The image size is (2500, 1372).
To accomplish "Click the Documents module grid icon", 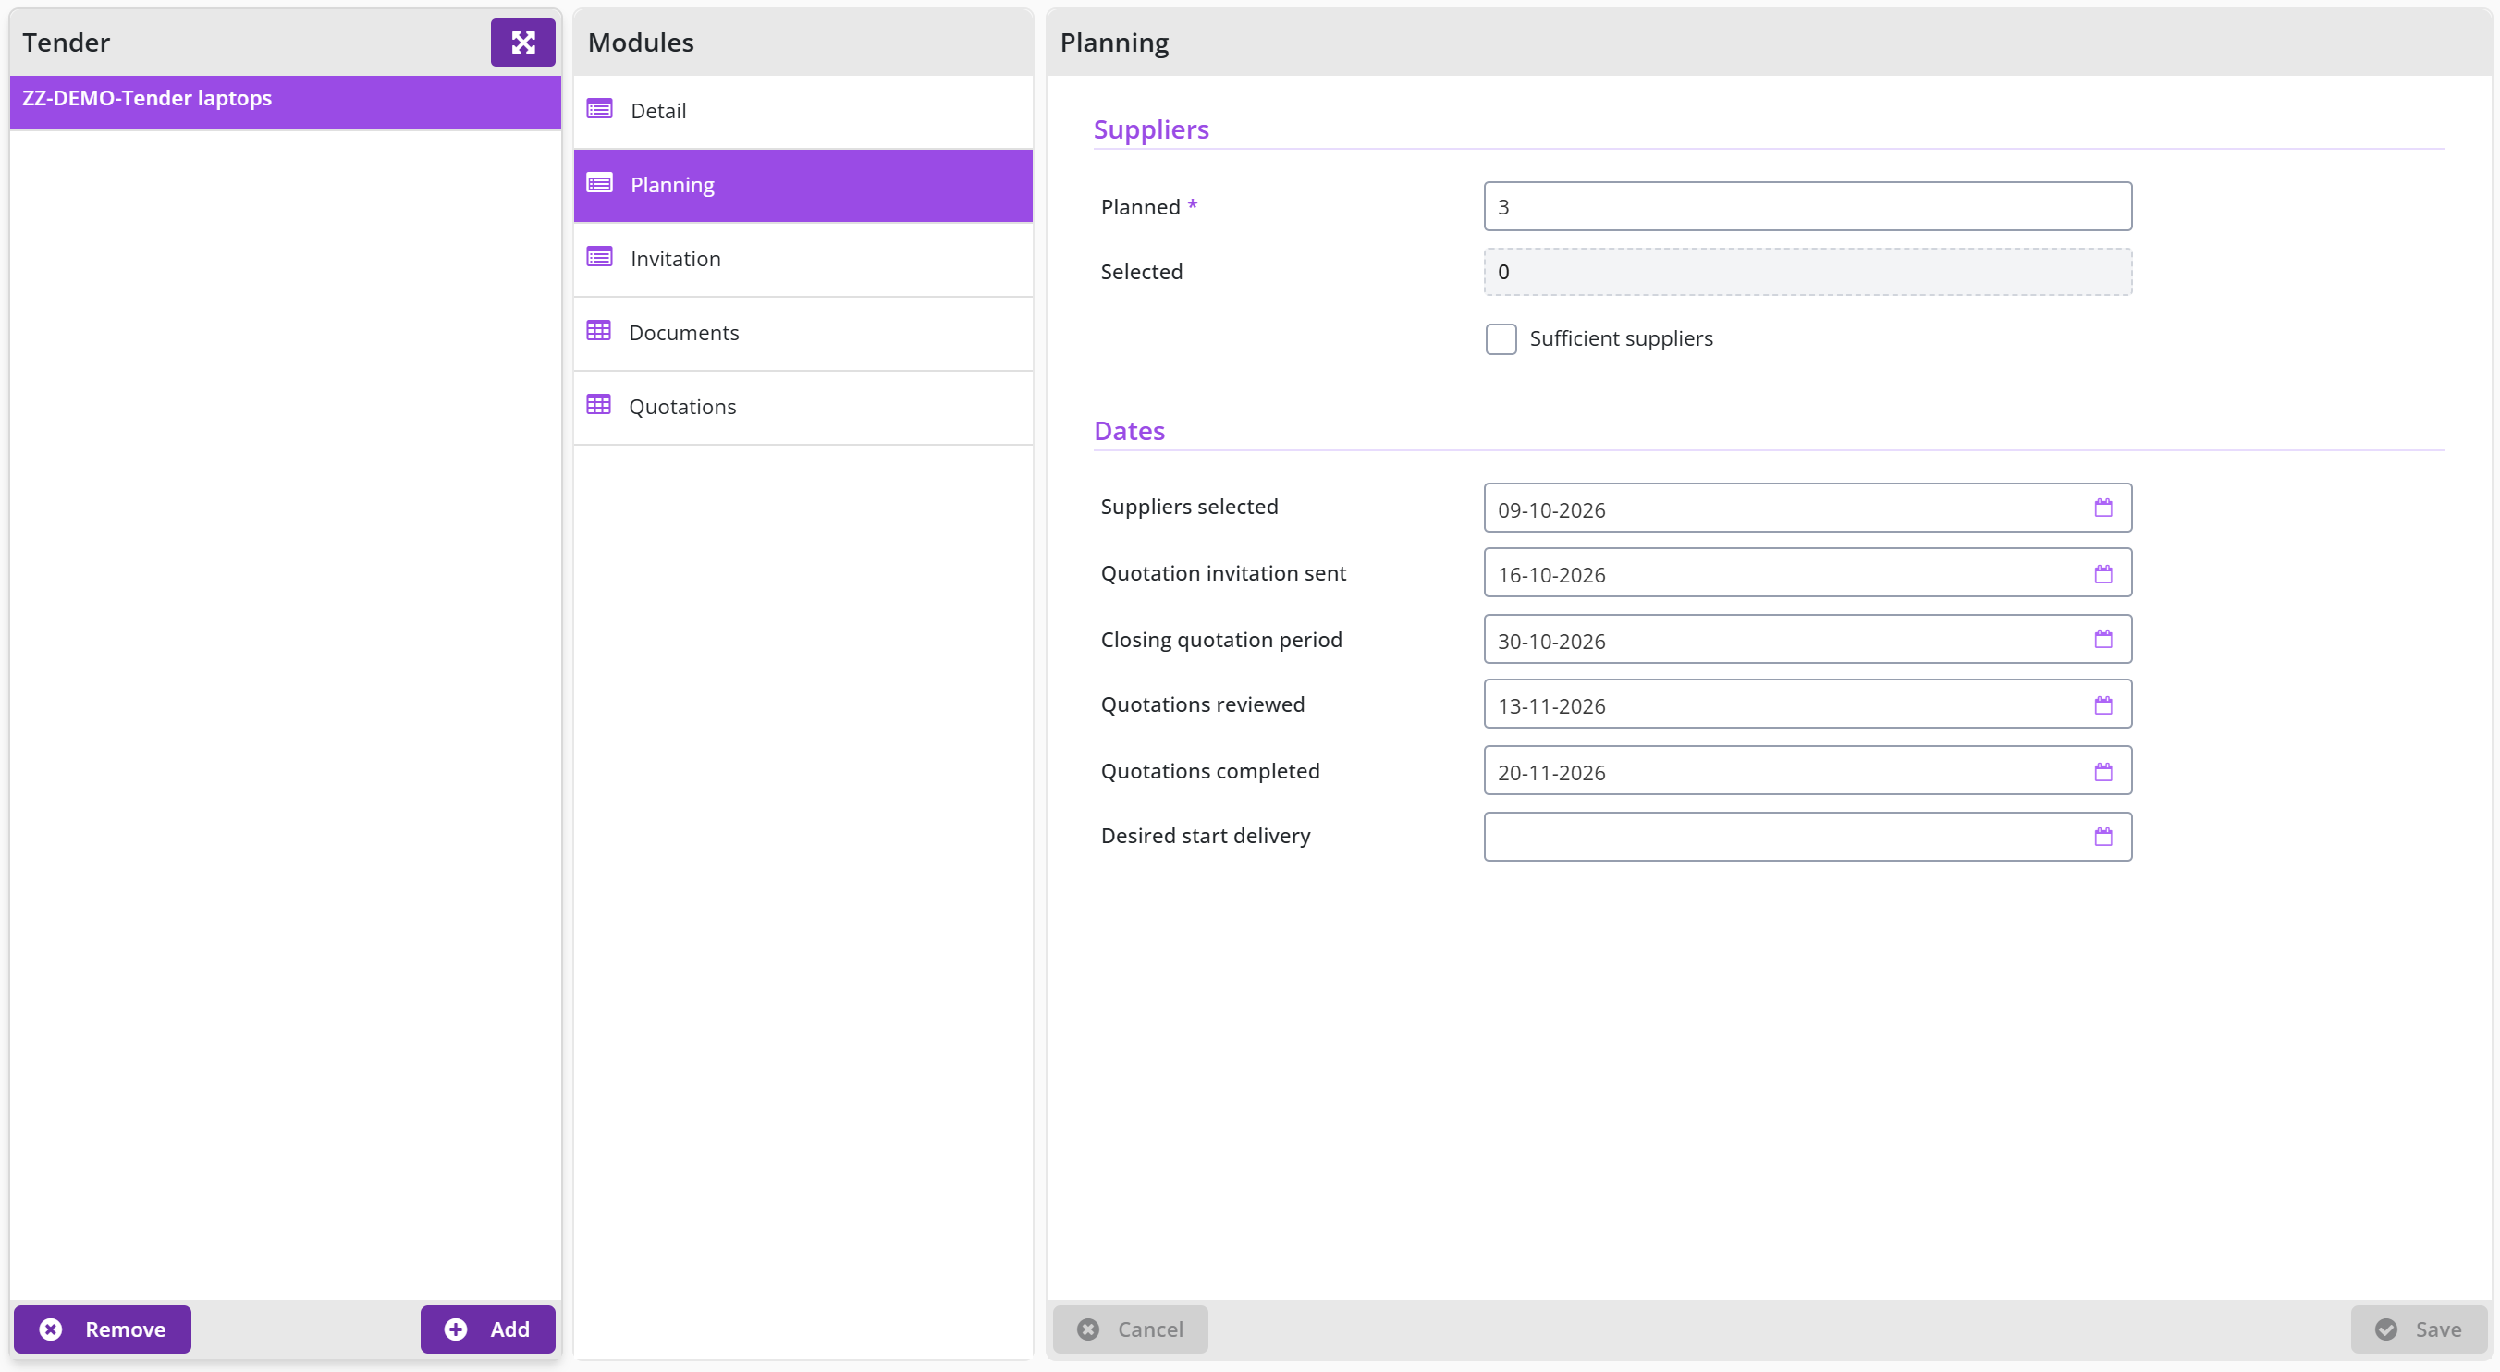I will pyautogui.click(x=599, y=331).
